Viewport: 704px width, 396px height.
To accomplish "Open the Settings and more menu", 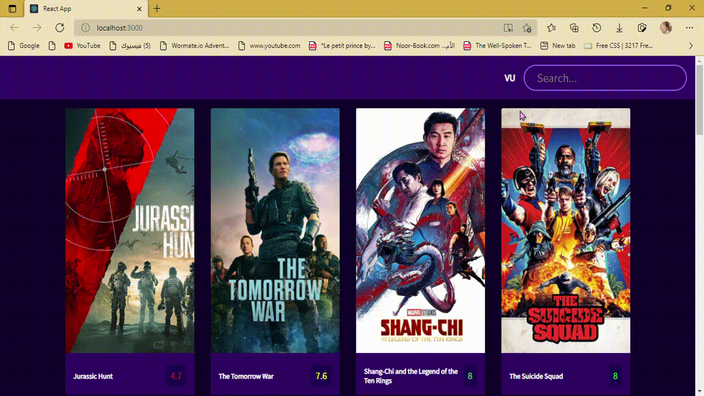I will (x=689, y=28).
